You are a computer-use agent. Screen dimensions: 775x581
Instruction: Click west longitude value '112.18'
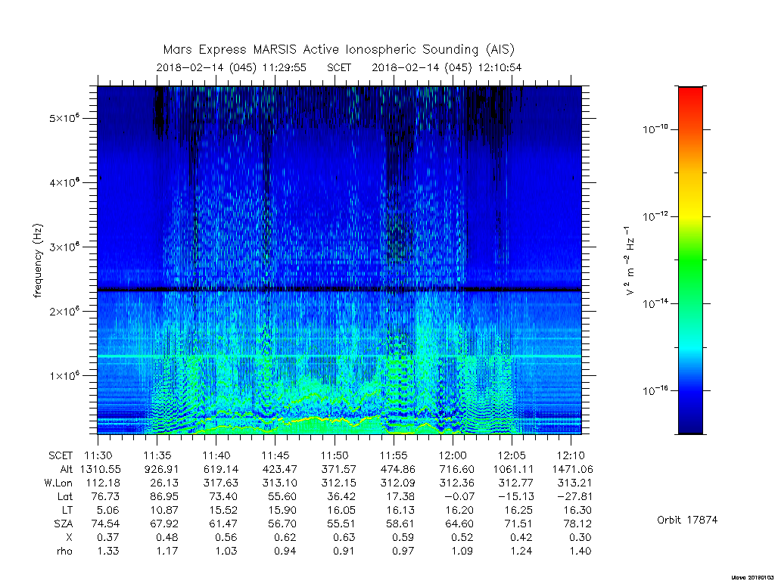click(103, 483)
